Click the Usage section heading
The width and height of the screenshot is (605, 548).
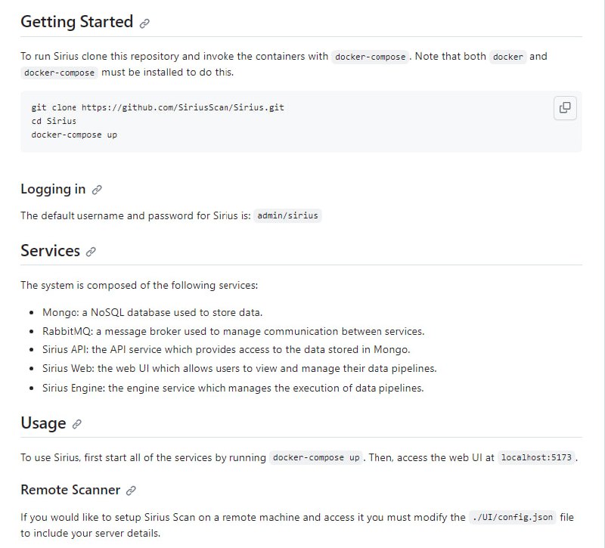click(43, 423)
